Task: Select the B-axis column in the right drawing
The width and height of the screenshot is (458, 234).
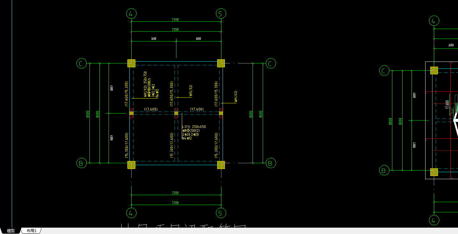Action: (x=434, y=172)
